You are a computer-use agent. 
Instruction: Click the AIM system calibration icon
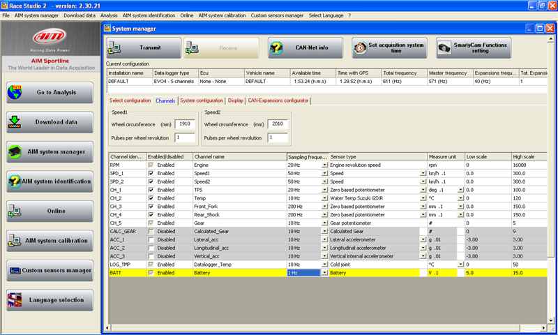click(15, 241)
